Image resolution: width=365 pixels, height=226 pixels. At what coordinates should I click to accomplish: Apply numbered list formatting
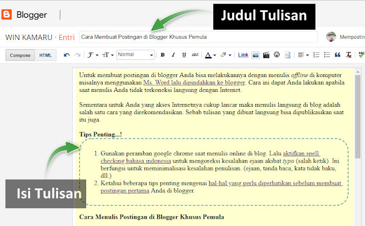[316, 55]
